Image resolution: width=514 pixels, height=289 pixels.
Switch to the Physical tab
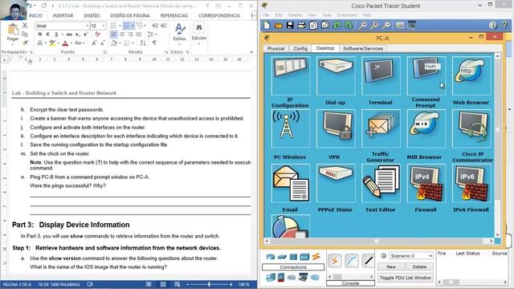[x=275, y=48]
